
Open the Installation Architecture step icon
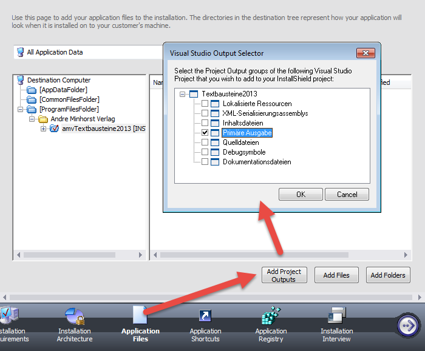pos(75,316)
